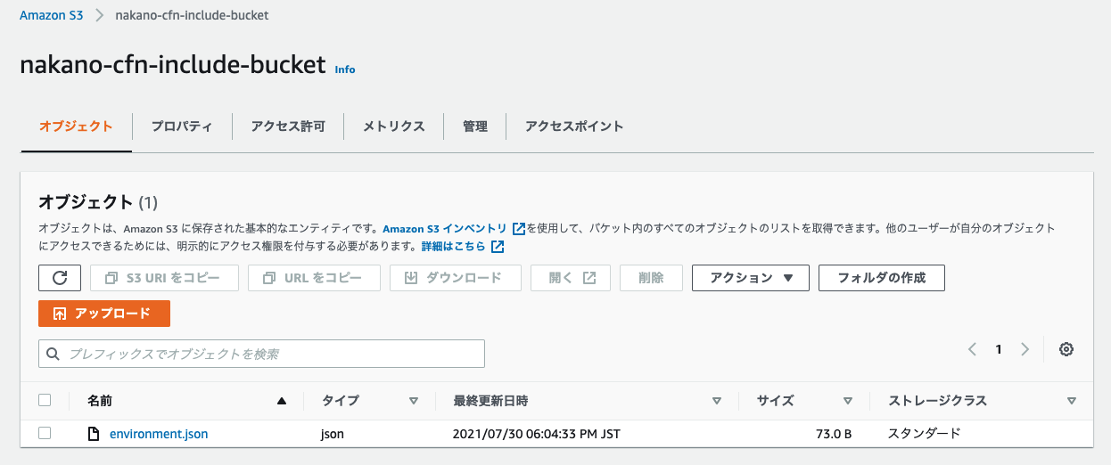The height and width of the screenshot is (465, 1111).
Task: Click the search magnifier icon
Action: point(53,354)
